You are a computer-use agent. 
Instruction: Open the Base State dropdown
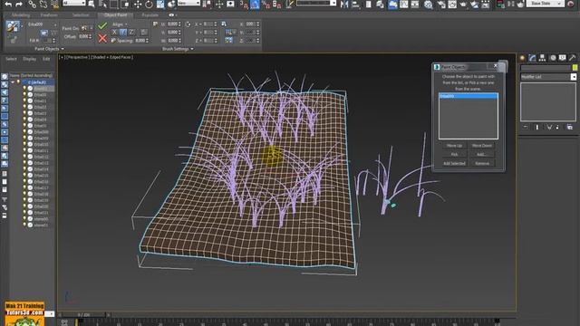(x=546, y=4)
